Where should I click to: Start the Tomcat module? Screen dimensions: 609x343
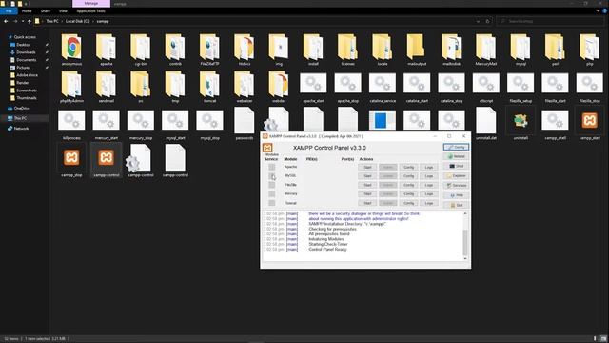pos(367,203)
